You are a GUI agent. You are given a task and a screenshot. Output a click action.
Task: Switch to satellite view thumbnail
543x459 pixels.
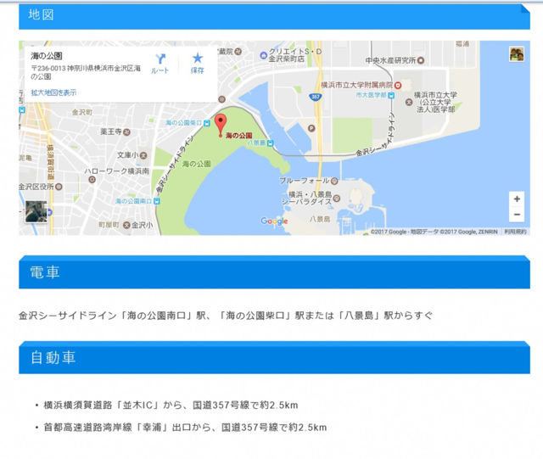pyautogui.click(x=36, y=211)
